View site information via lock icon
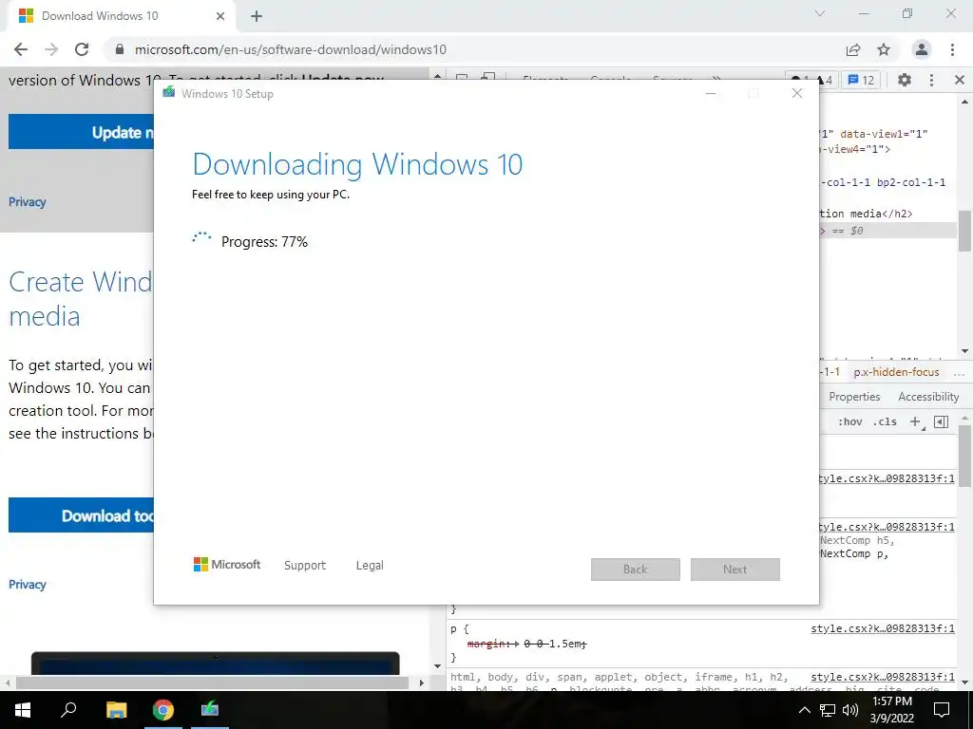This screenshot has height=729, width=973. click(x=120, y=49)
